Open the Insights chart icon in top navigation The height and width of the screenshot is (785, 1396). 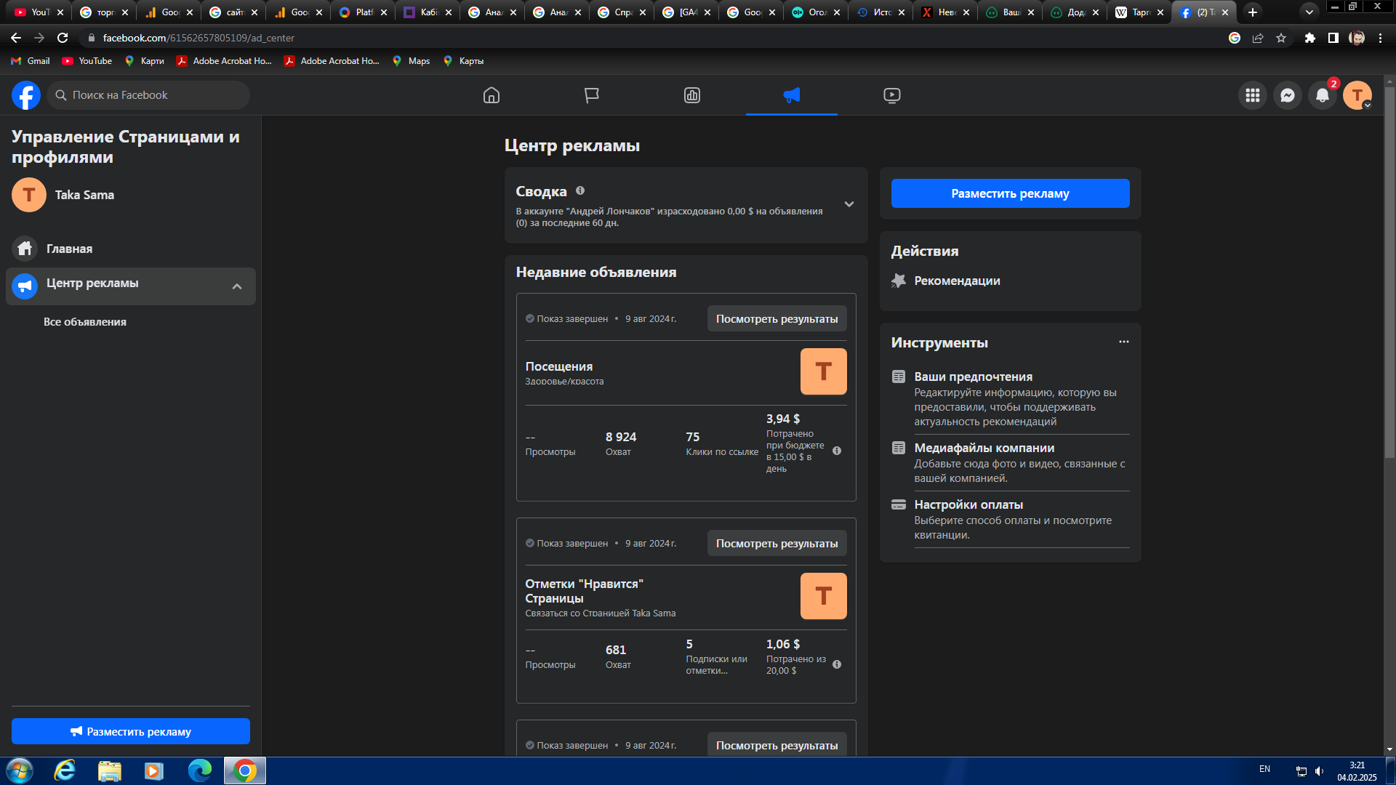(x=692, y=95)
